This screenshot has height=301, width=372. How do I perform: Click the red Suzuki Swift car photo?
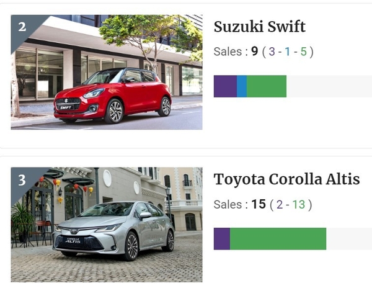[107, 72]
